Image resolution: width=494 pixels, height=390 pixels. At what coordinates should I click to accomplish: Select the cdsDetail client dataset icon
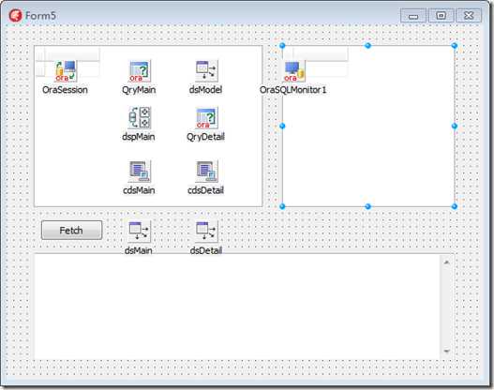(x=206, y=172)
